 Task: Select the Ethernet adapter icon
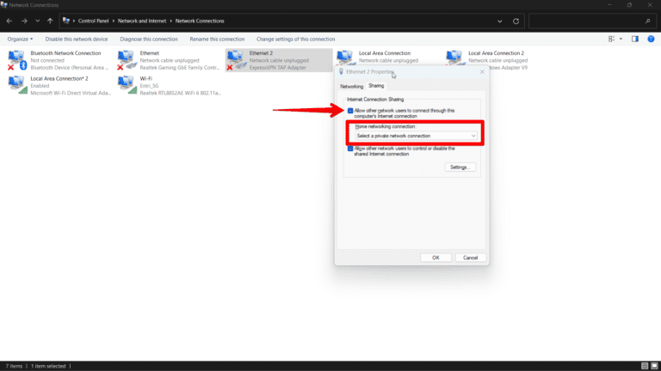point(127,60)
